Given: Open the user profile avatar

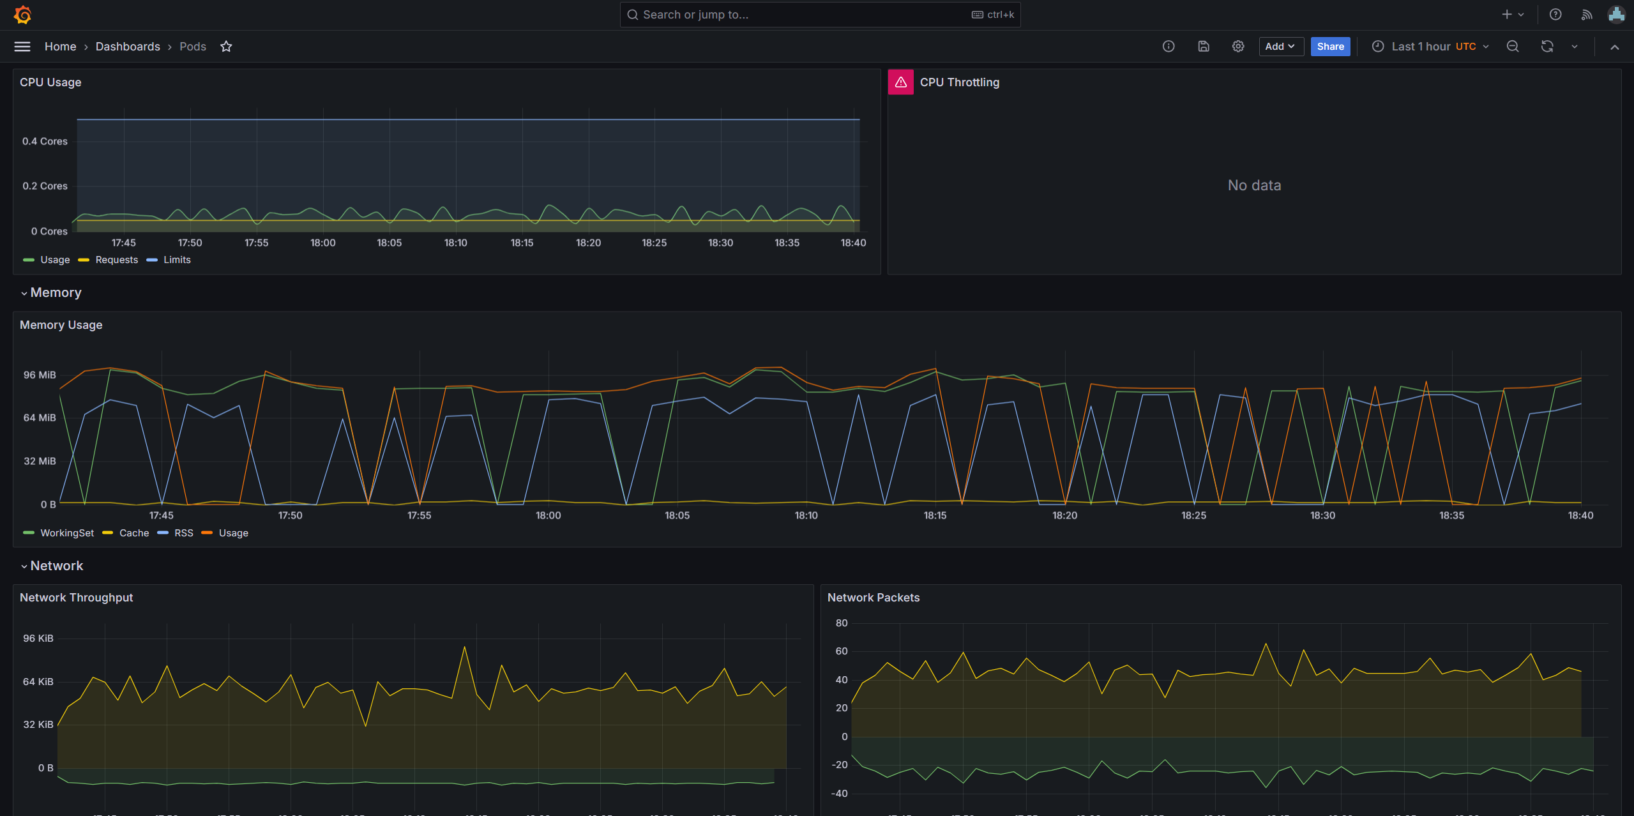Looking at the screenshot, I should click(1617, 14).
